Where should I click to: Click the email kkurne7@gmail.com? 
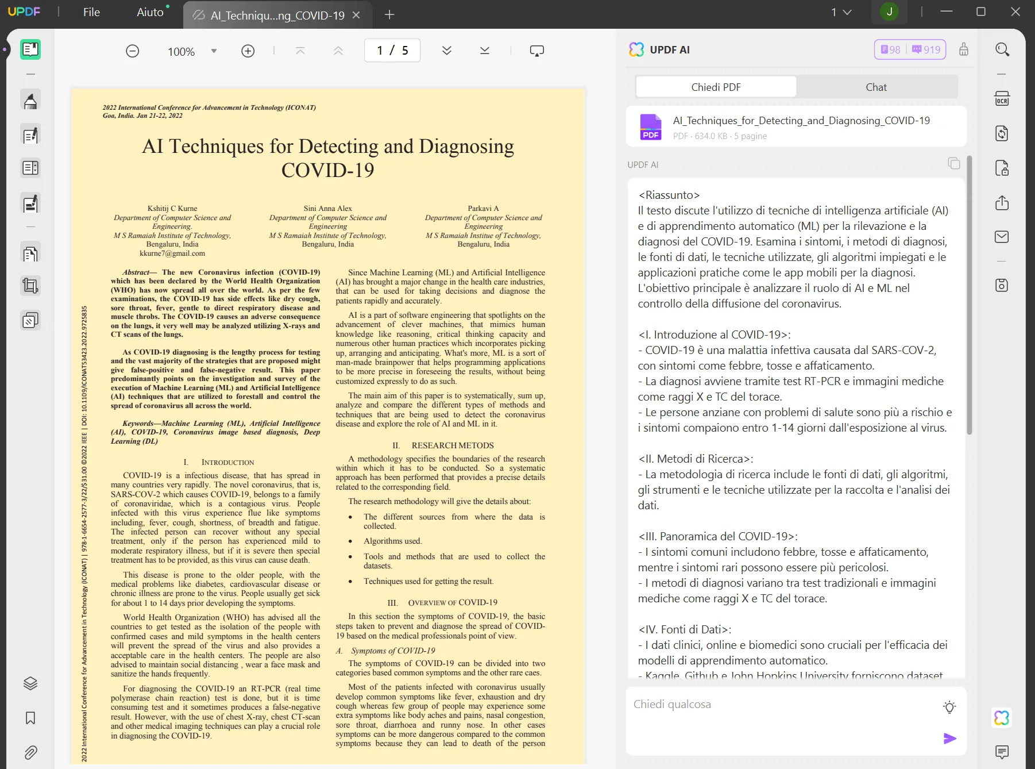tap(172, 253)
